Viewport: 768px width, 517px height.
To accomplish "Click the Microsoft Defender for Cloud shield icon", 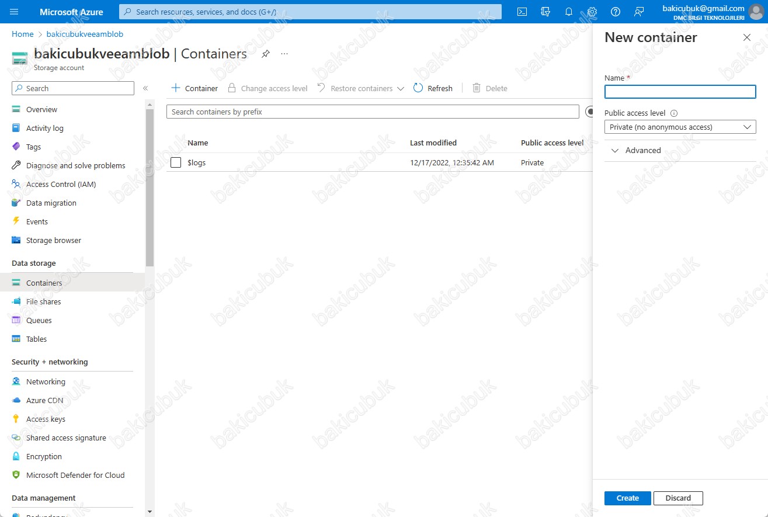I will [16, 475].
